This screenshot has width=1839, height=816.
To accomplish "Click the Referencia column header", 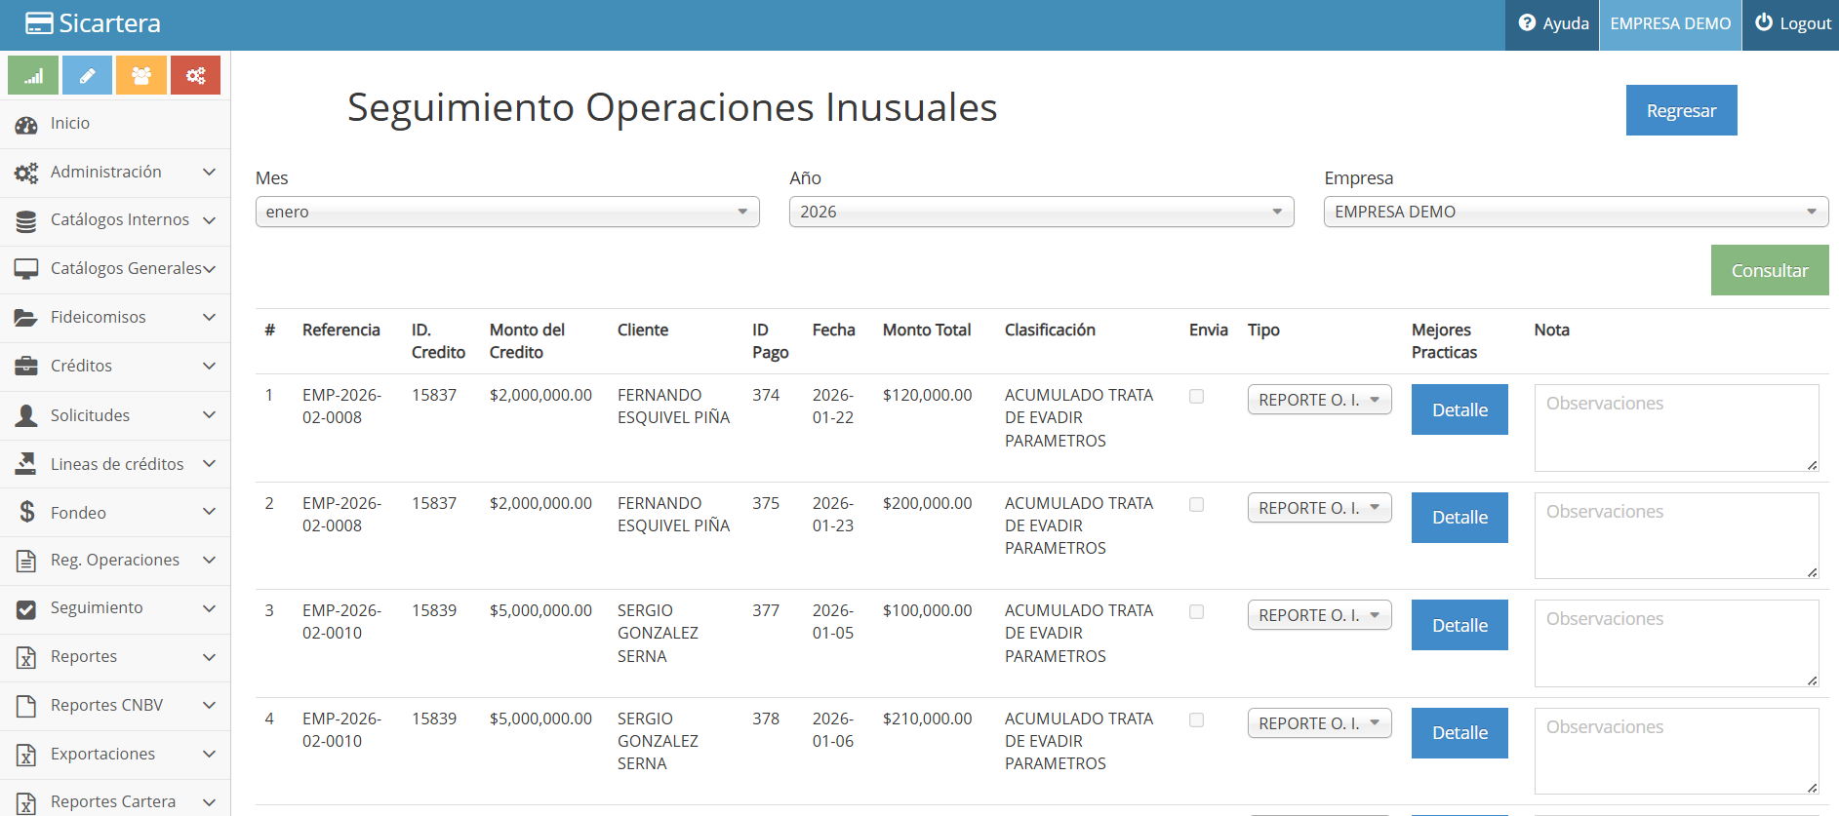I will coord(340,330).
